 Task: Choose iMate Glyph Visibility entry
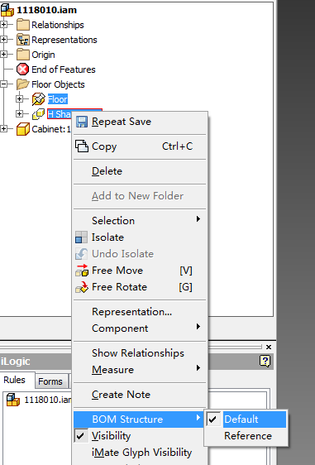tap(140, 453)
